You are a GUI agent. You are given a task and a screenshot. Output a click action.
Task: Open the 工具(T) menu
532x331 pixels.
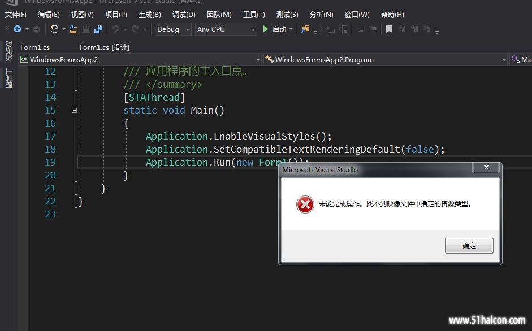point(254,15)
